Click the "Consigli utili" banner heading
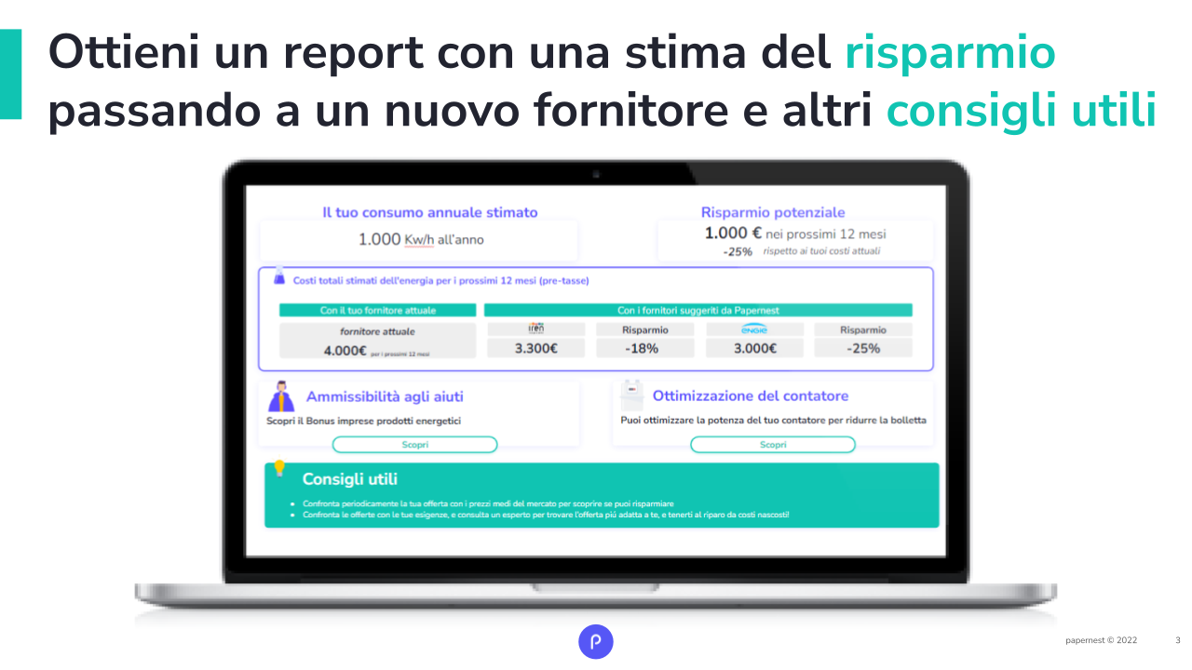This screenshot has height=670, width=1192. tap(350, 479)
